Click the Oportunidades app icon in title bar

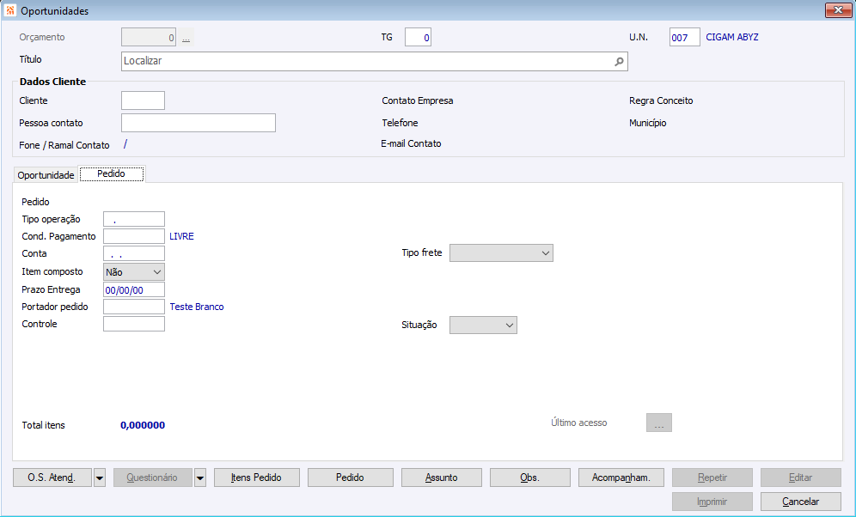click(9, 10)
